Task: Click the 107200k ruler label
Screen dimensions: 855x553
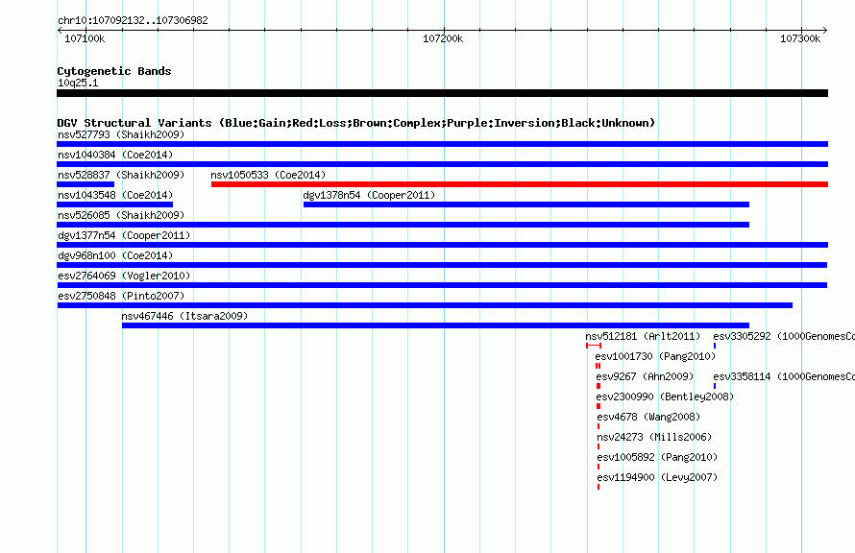Action: point(443,38)
